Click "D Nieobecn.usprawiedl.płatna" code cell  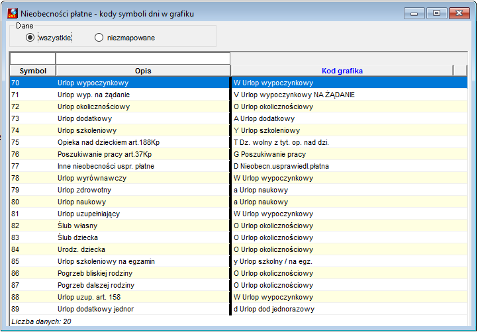tap(350, 166)
